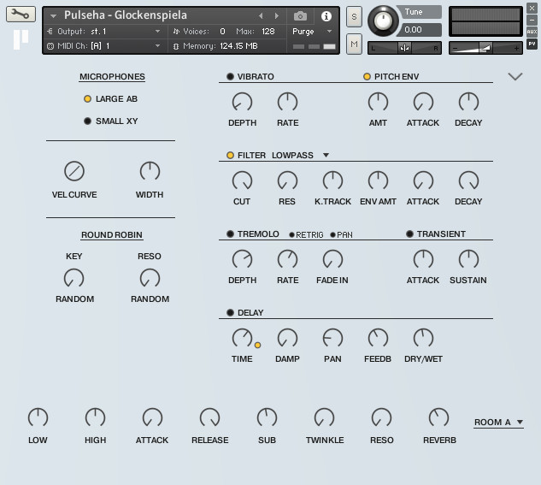Click the TWINKLE knob
The image size is (541, 485).
click(x=324, y=417)
